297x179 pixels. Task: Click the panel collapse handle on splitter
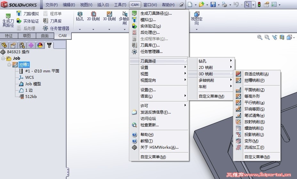pos(68,172)
